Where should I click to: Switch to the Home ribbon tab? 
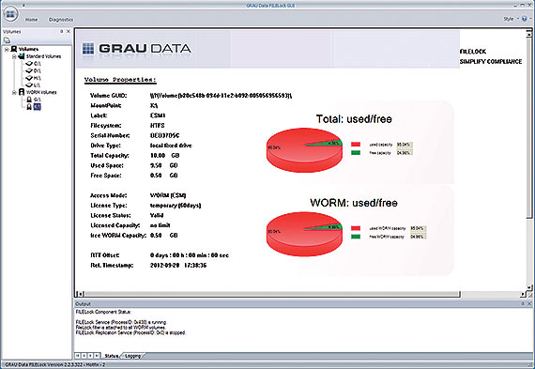coord(31,20)
